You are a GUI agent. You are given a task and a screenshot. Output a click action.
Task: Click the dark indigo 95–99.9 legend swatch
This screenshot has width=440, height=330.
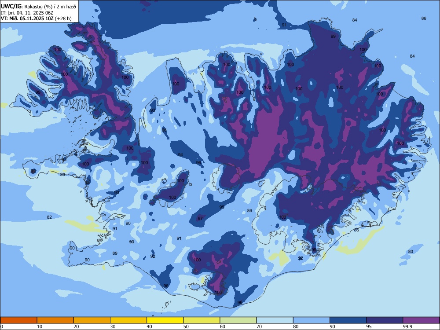pos(385,320)
